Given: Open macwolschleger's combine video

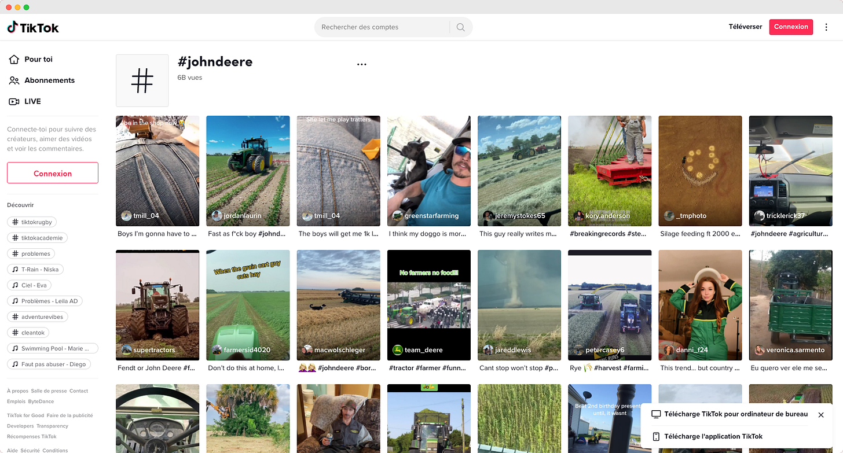Looking at the screenshot, I should pyautogui.click(x=338, y=305).
